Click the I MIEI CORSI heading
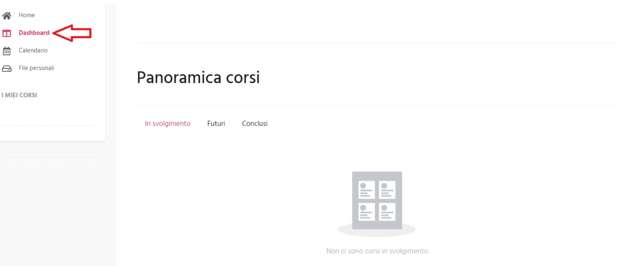Screen dimensions: 620x266 coord(19,95)
